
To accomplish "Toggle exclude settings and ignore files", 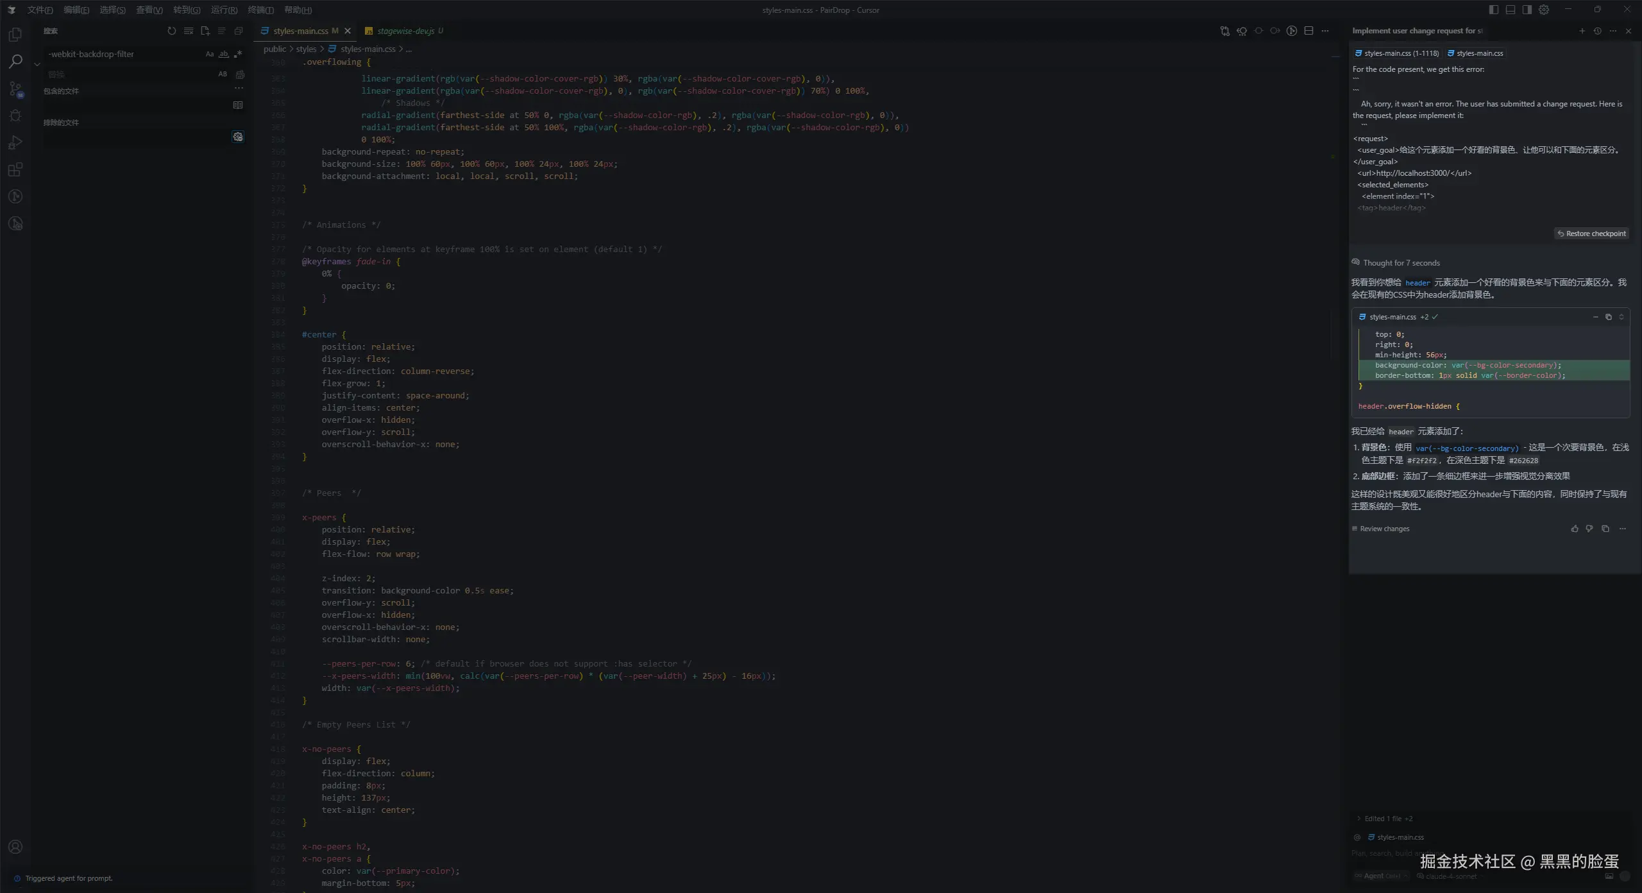I will pyautogui.click(x=238, y=137).
